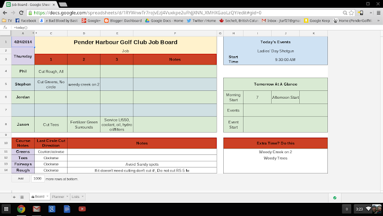This screenshot has width=383, height=216.
Task: Select the Cut Tees cell
Action: coord(51,124)
